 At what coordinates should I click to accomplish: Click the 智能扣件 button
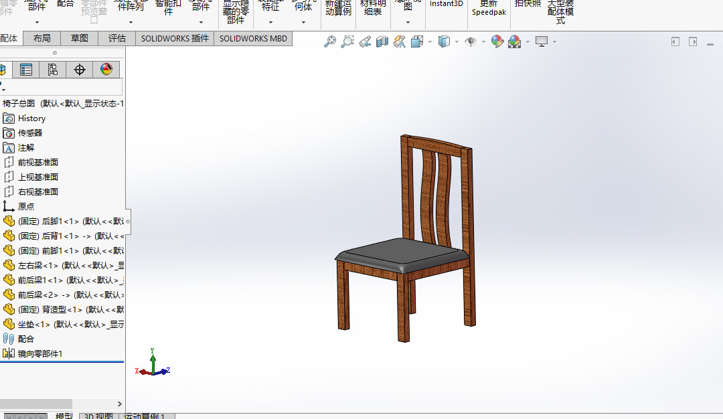(x=168, y=8)
